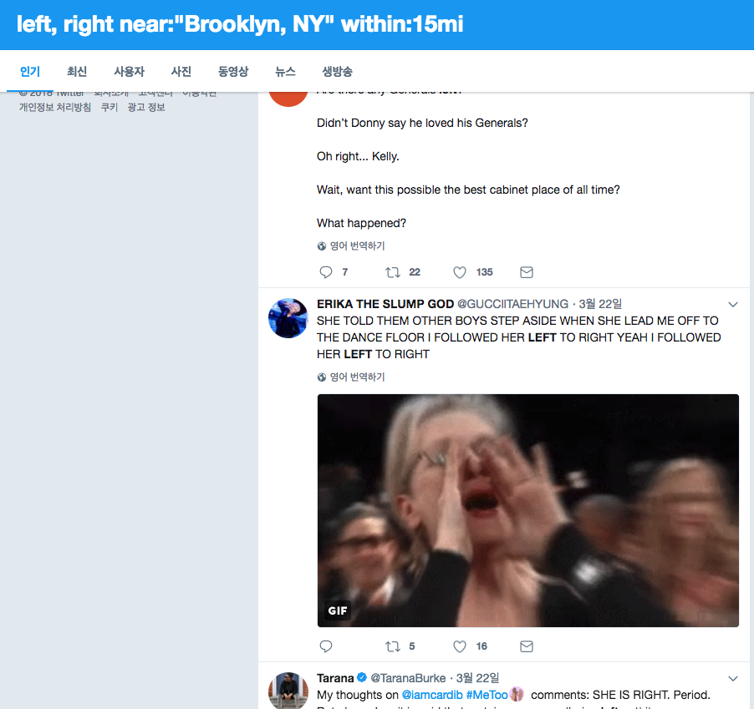754x709 pixels.
Task: Switch to the 최신 tab
Action: point(77,72)
